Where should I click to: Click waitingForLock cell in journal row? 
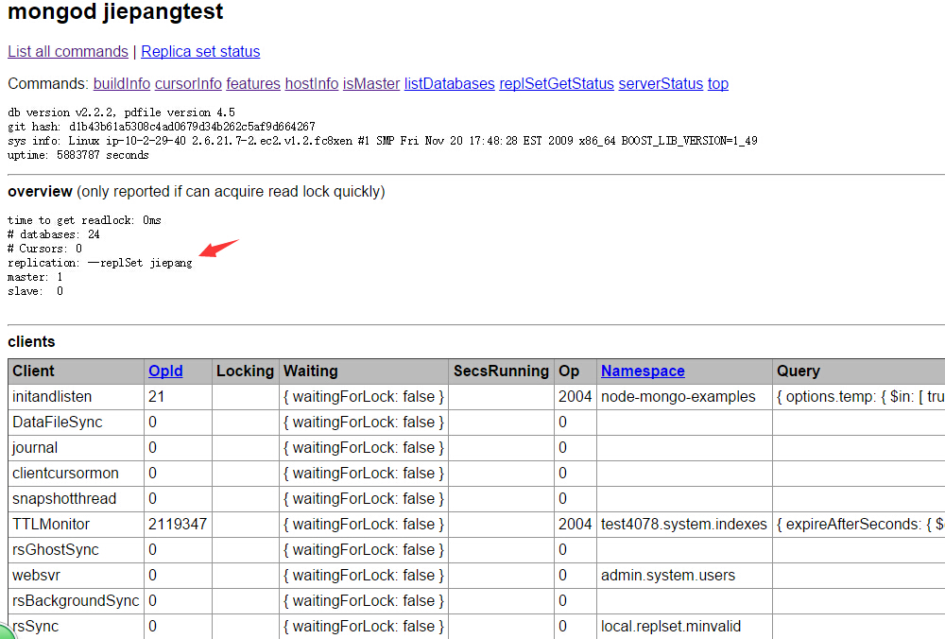(364, 448)
